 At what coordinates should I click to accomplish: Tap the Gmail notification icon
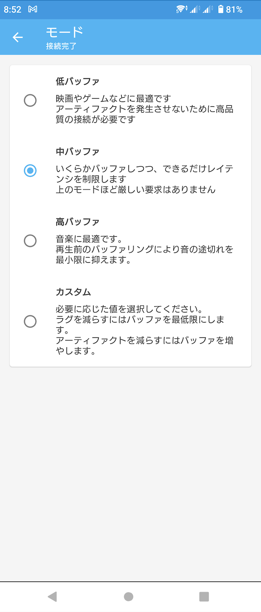pos(33,9)
